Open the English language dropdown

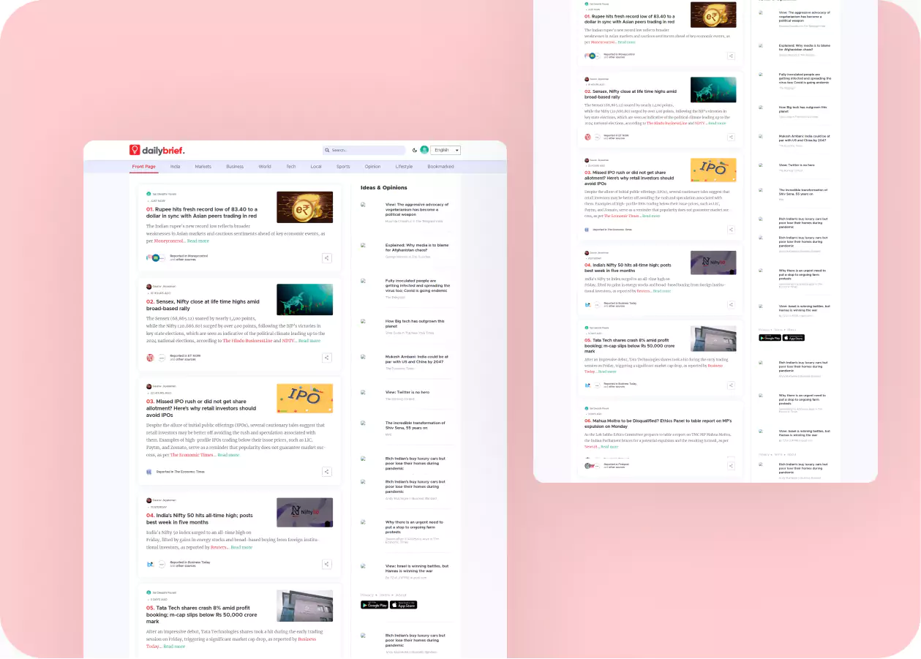click(x=446, y=150)
